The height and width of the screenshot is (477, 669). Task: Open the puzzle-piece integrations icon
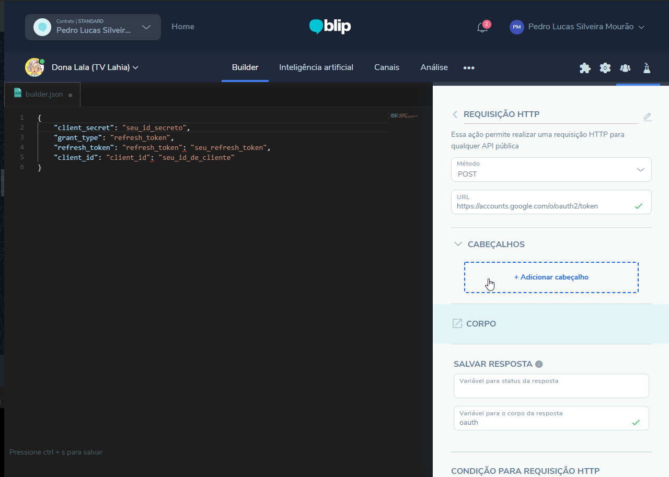point(585,68)
